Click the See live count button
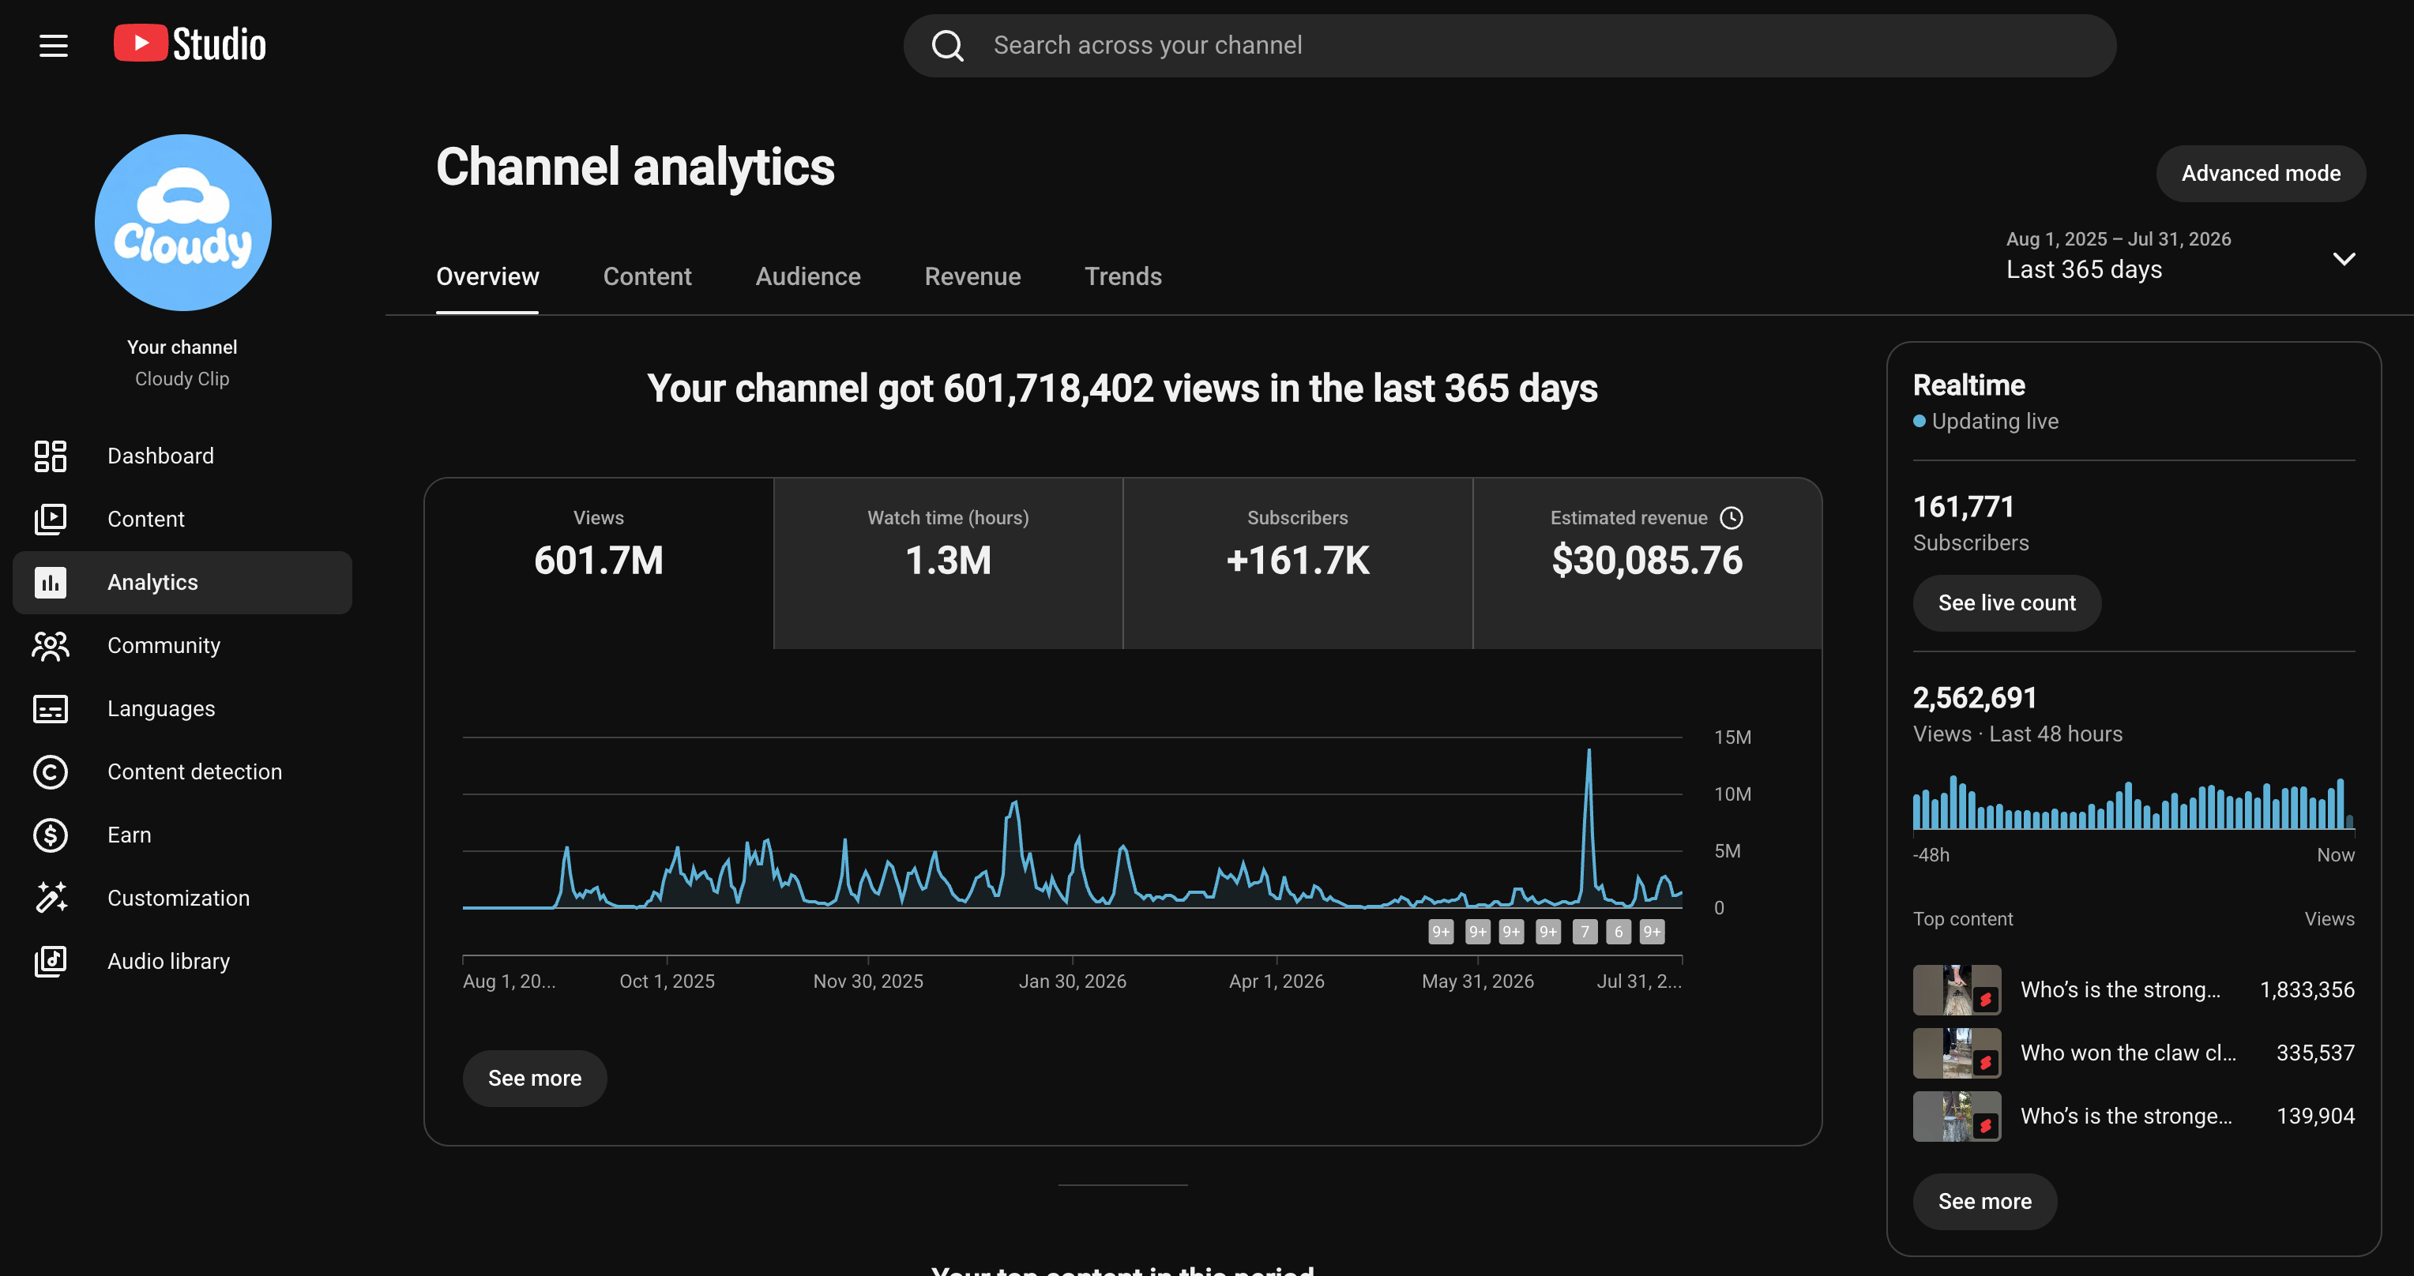Screen dimensions: 2414x1276 [2006, 602]
